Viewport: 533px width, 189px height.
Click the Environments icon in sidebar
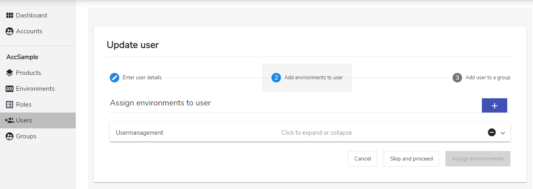[10, 89]
